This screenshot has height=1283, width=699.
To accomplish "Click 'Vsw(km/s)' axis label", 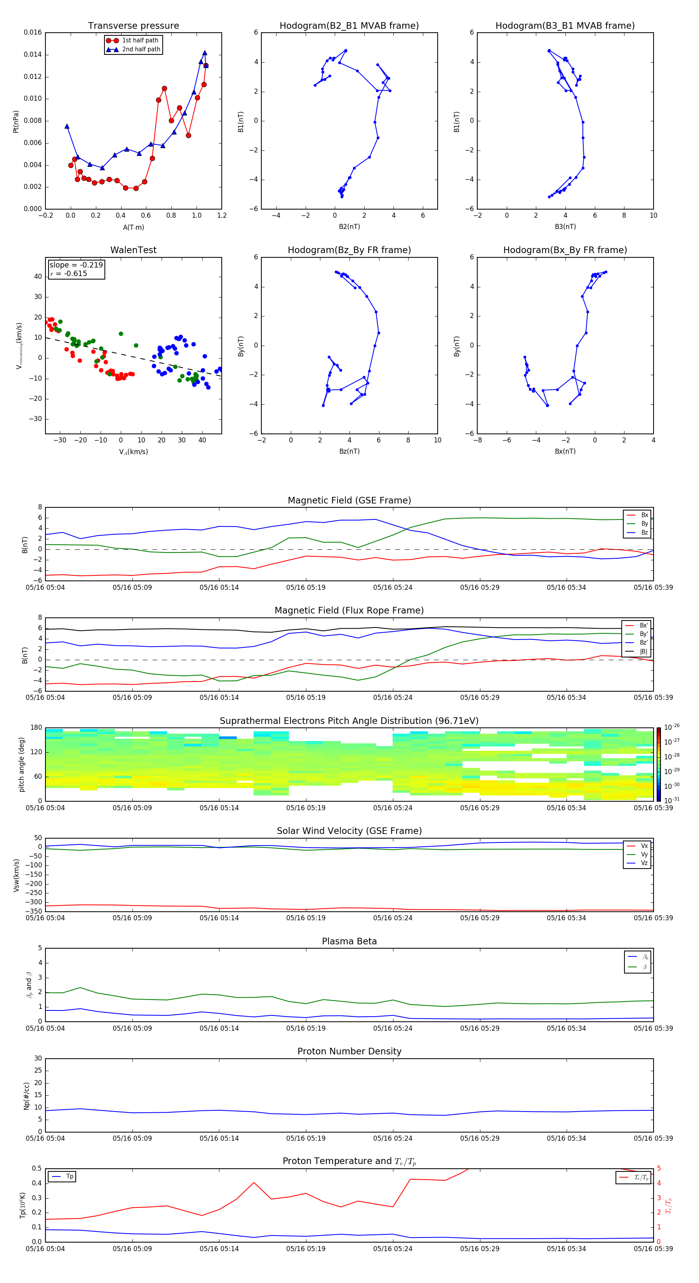I will point(16,875).
